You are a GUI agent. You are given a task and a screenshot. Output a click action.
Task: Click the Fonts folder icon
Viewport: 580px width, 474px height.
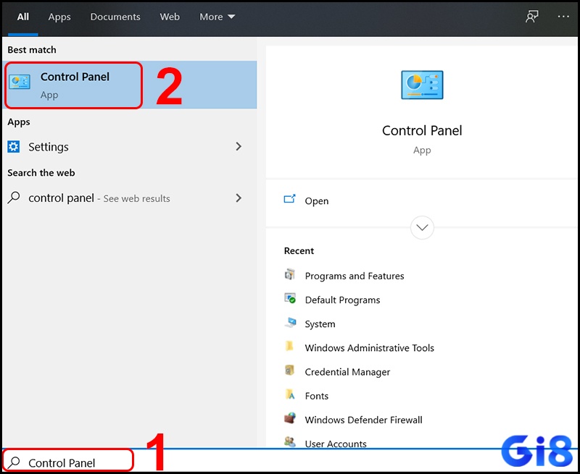[x=290, y=394]
